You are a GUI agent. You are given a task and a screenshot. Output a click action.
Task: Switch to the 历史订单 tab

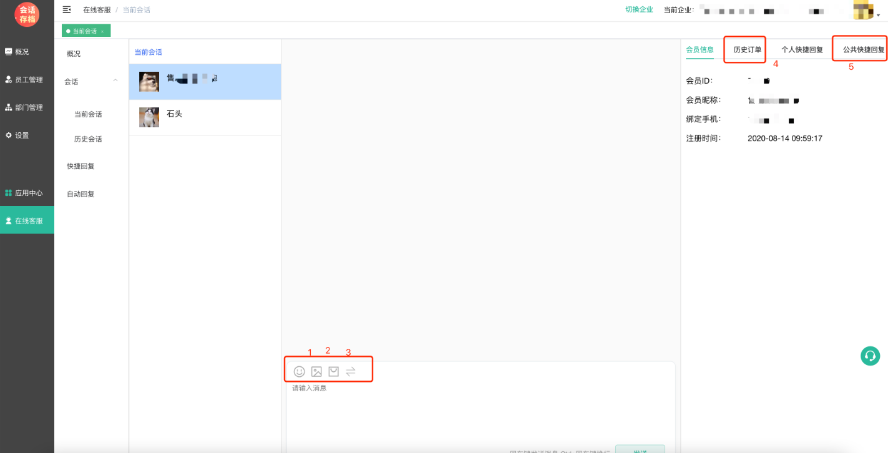tap(747, 50)
